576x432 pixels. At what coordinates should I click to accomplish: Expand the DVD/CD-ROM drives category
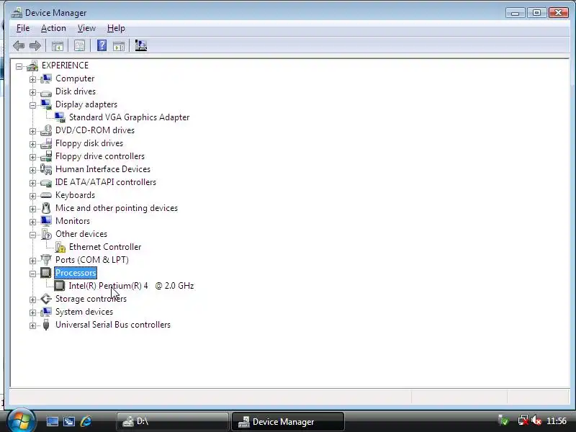tap(32, 131)
